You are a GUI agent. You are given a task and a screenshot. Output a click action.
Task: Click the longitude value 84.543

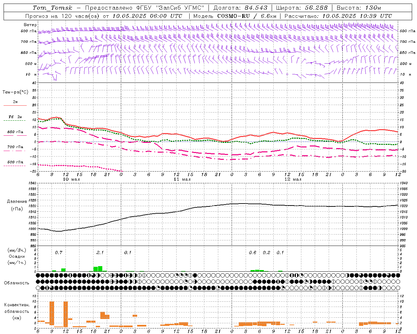(x=256, y=8)
